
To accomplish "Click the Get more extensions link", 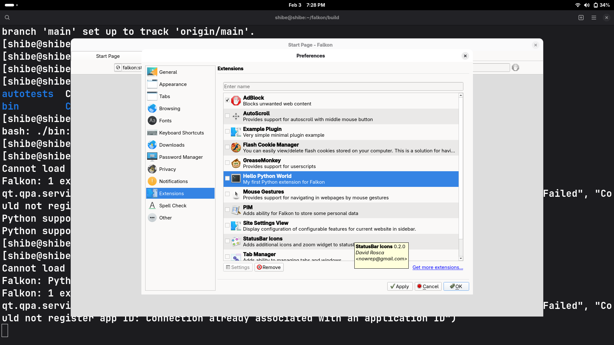I will pos(437,267).
